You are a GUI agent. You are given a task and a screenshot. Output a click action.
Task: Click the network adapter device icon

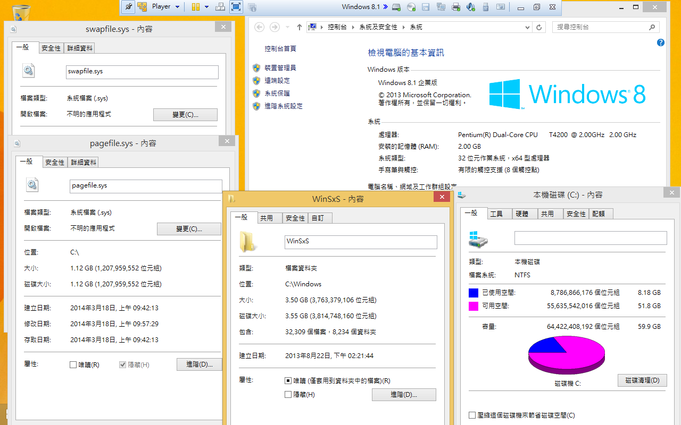click(x=441, y=7)
